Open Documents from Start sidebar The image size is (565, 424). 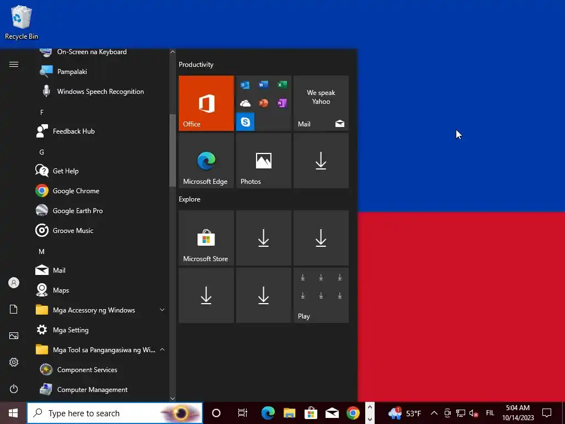click(14, 309)
